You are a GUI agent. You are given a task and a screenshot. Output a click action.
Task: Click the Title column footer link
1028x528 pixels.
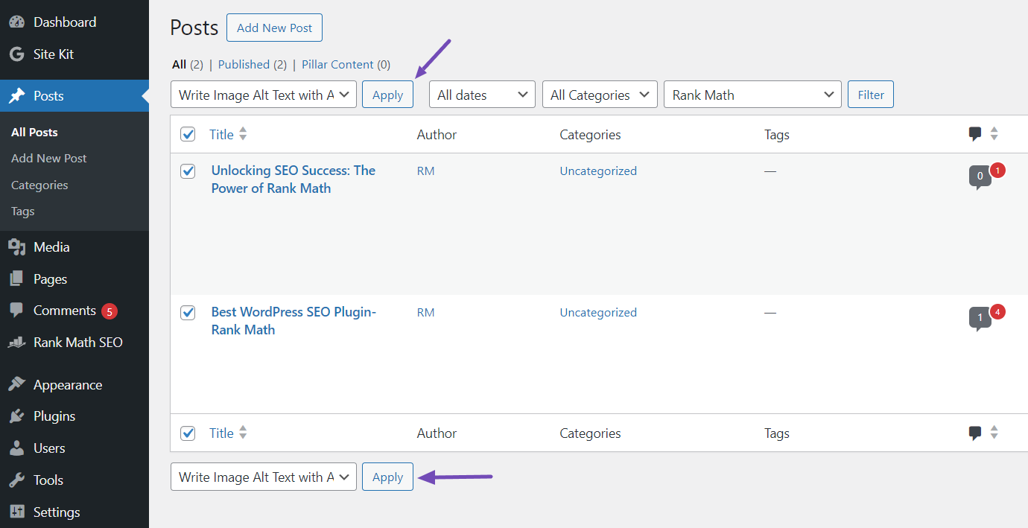(221, 433)
